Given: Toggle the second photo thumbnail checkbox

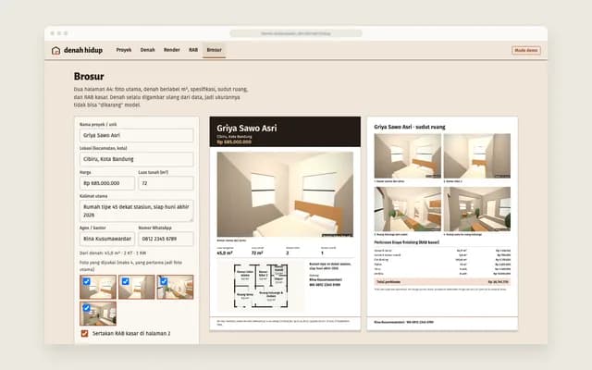Looking at the screenshot, I should coord(126,281).
